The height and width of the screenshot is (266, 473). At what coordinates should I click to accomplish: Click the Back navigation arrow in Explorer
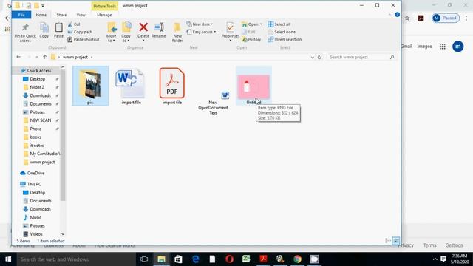[18, 57]
